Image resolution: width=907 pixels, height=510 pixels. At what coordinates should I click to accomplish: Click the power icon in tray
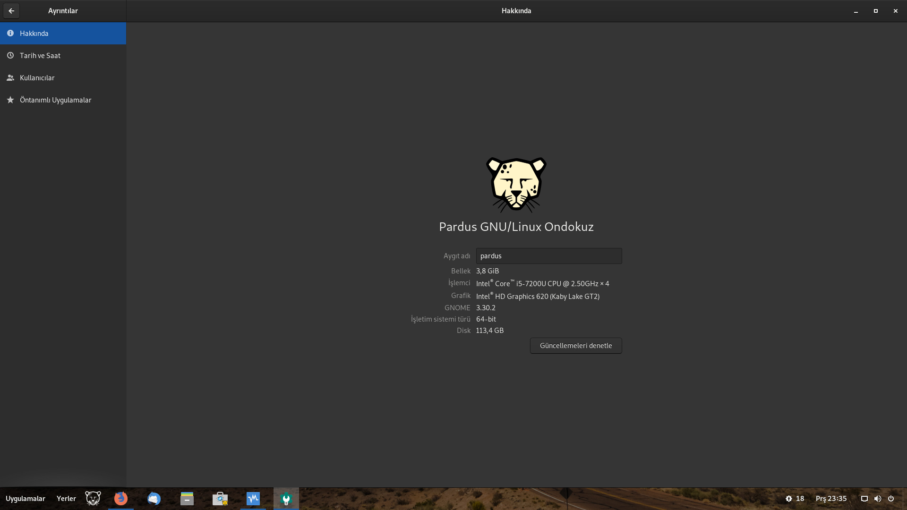pyautogui.click(x=891, y=499)
